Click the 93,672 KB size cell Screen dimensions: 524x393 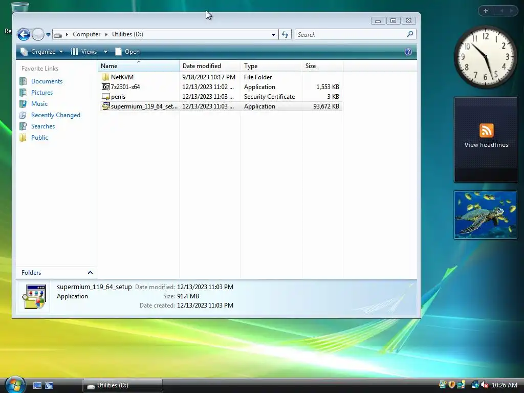point(326,106)
